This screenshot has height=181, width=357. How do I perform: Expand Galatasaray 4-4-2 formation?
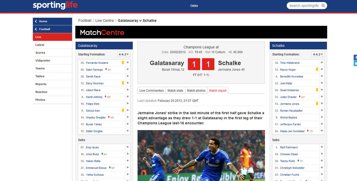point(124,54)
